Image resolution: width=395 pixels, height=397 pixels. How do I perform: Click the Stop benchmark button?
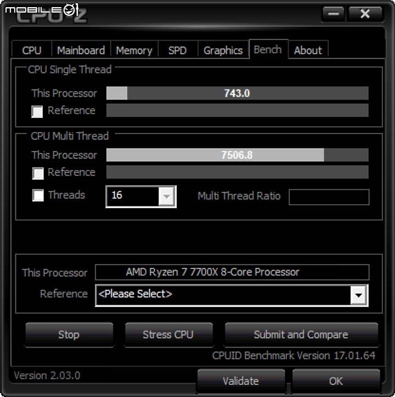tap(69, 334)
